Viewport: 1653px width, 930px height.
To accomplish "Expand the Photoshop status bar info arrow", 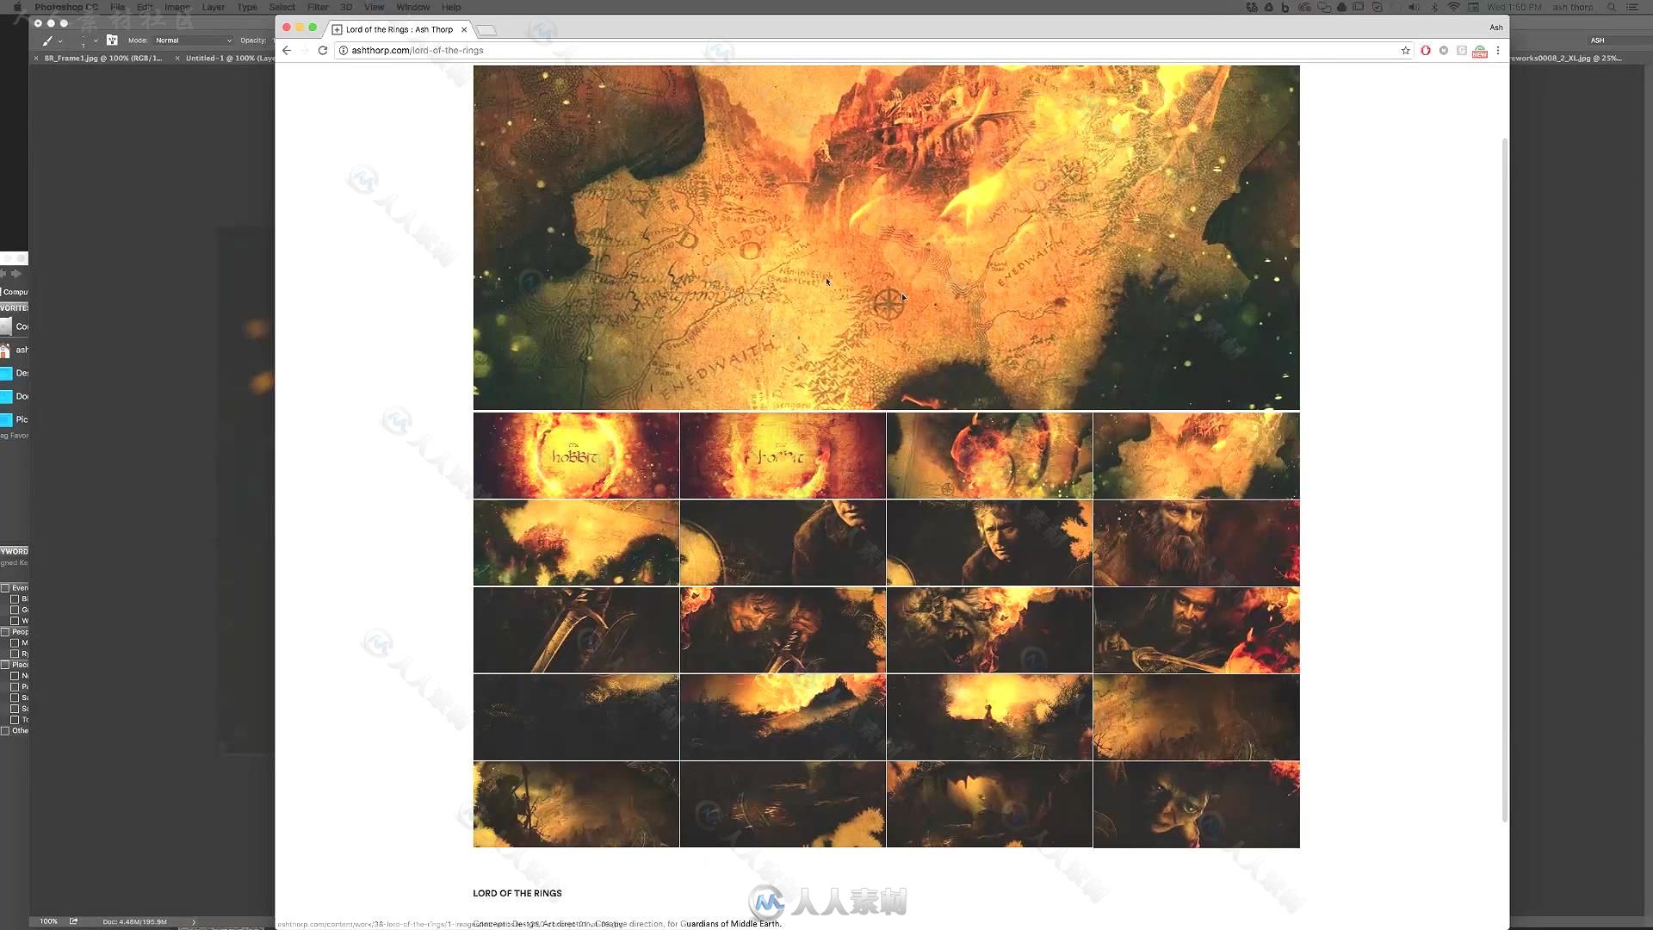I will [194, 921].
